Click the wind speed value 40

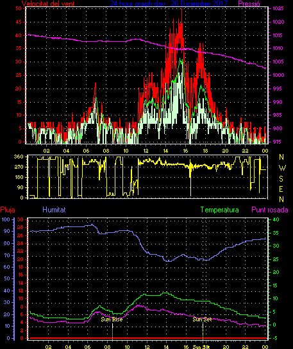pos(19,35)
